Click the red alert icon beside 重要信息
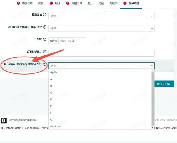This screenshot has width=177, height=143. point(18,3)
